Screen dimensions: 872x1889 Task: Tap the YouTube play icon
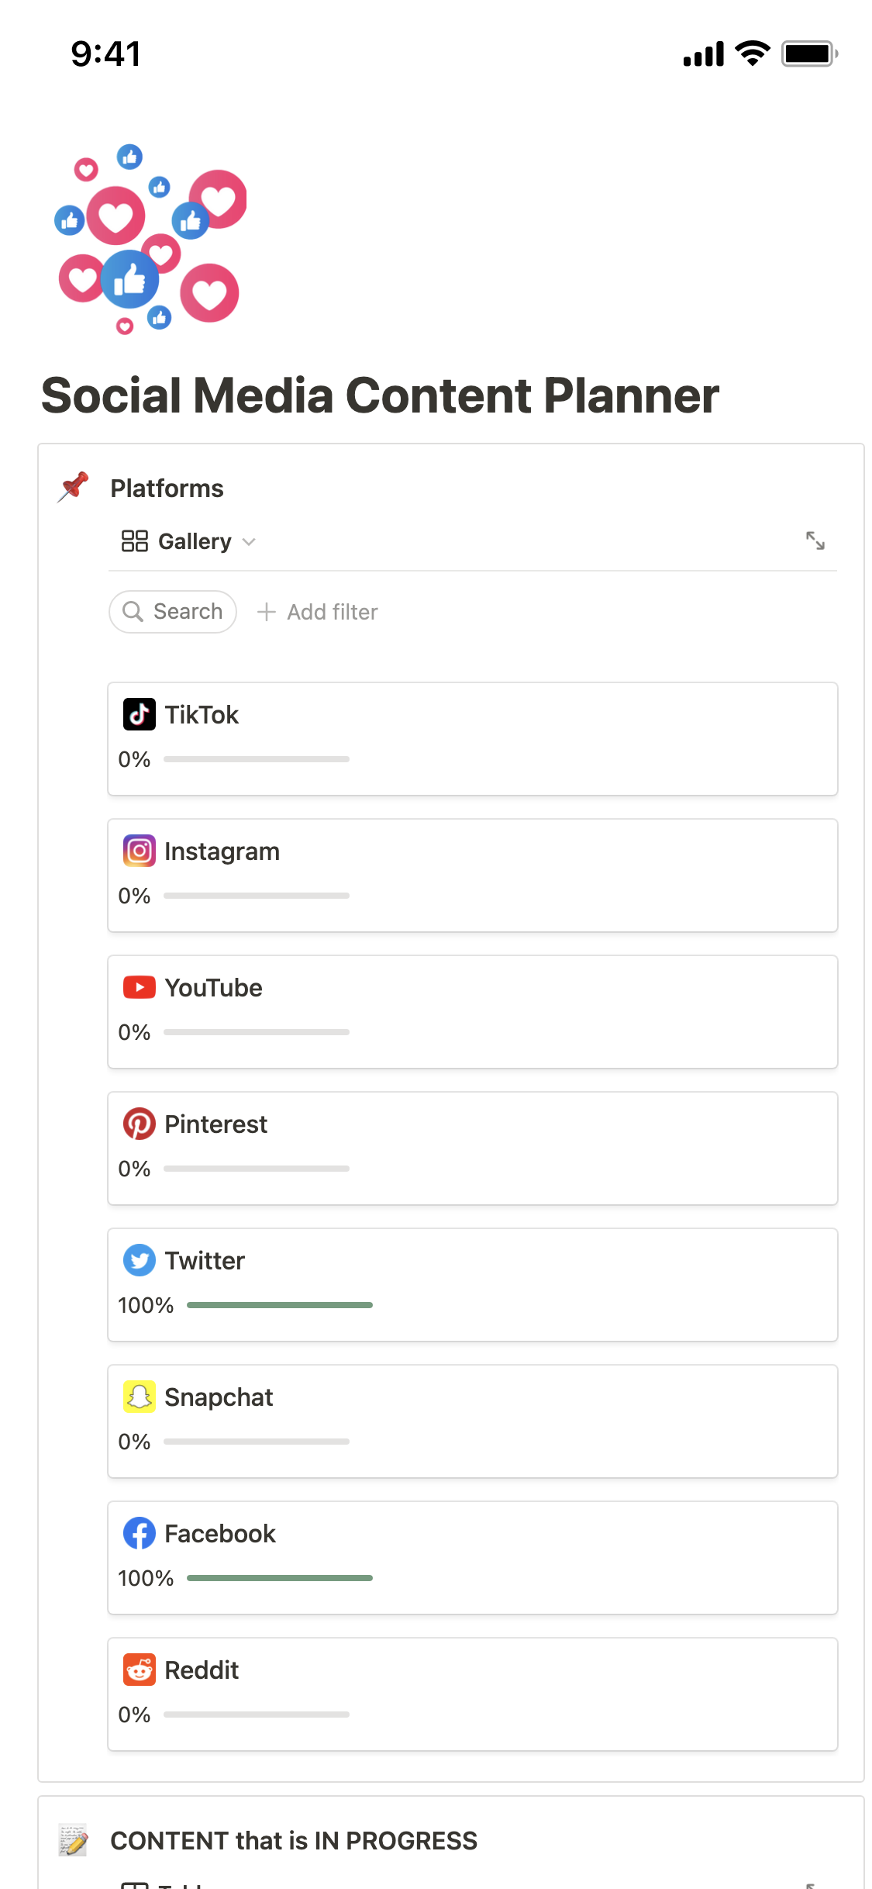pyautogui.click(x=139, y=987)
